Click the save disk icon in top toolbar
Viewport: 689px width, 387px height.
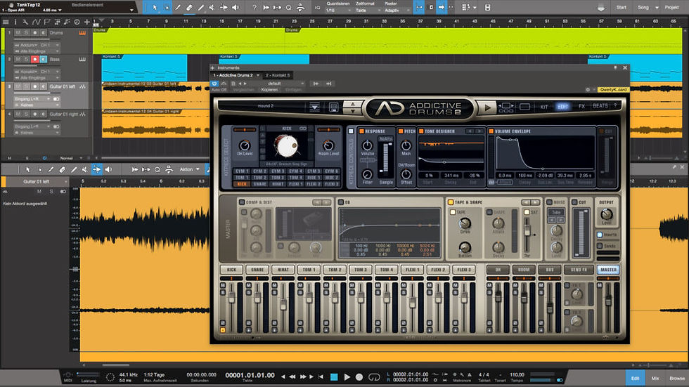(487, 7)
